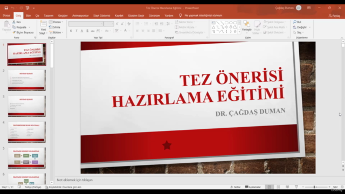
Task: Toggle the numbered list button
Action: pos(146,24)
